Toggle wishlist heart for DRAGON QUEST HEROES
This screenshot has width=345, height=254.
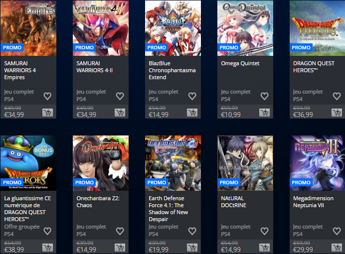(337, 96)
